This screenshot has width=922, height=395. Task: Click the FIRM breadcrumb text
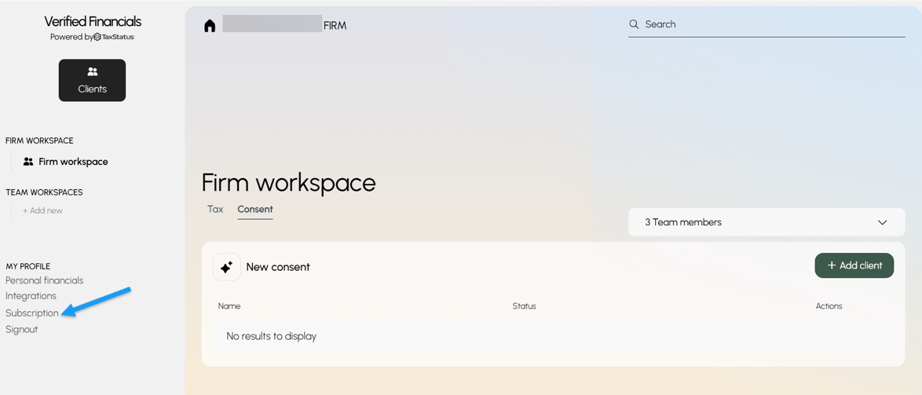point(335,26)
